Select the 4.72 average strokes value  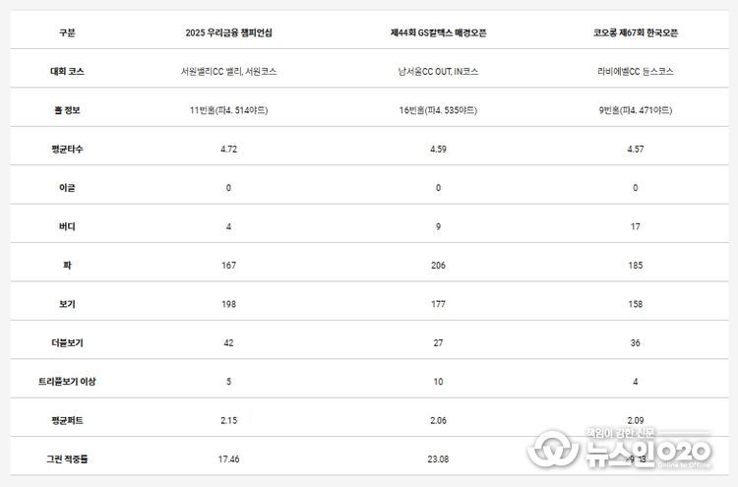pos(228,149)
